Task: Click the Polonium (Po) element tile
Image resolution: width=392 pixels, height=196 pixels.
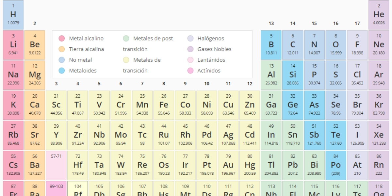Action: (336, 165)
